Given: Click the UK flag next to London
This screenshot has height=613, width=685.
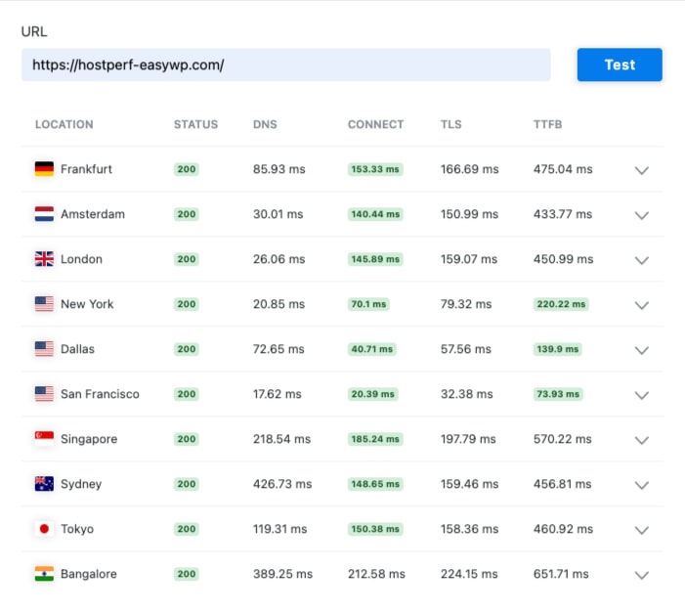Looking at the screenshot, I should click(44, 259).
